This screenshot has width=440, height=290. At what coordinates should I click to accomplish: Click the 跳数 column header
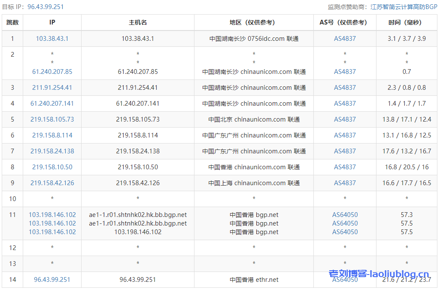(12, 23)
